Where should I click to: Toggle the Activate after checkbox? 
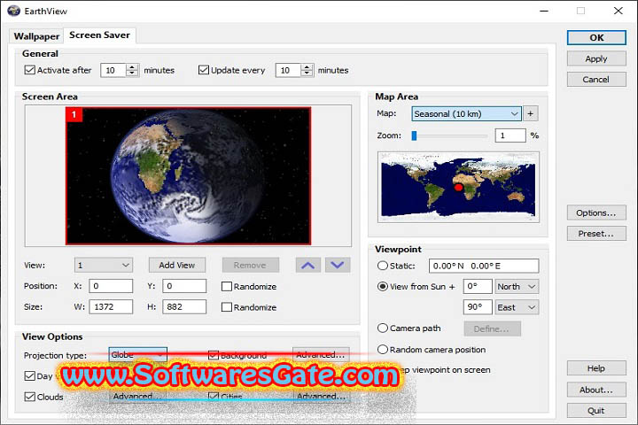pos(30,70)
